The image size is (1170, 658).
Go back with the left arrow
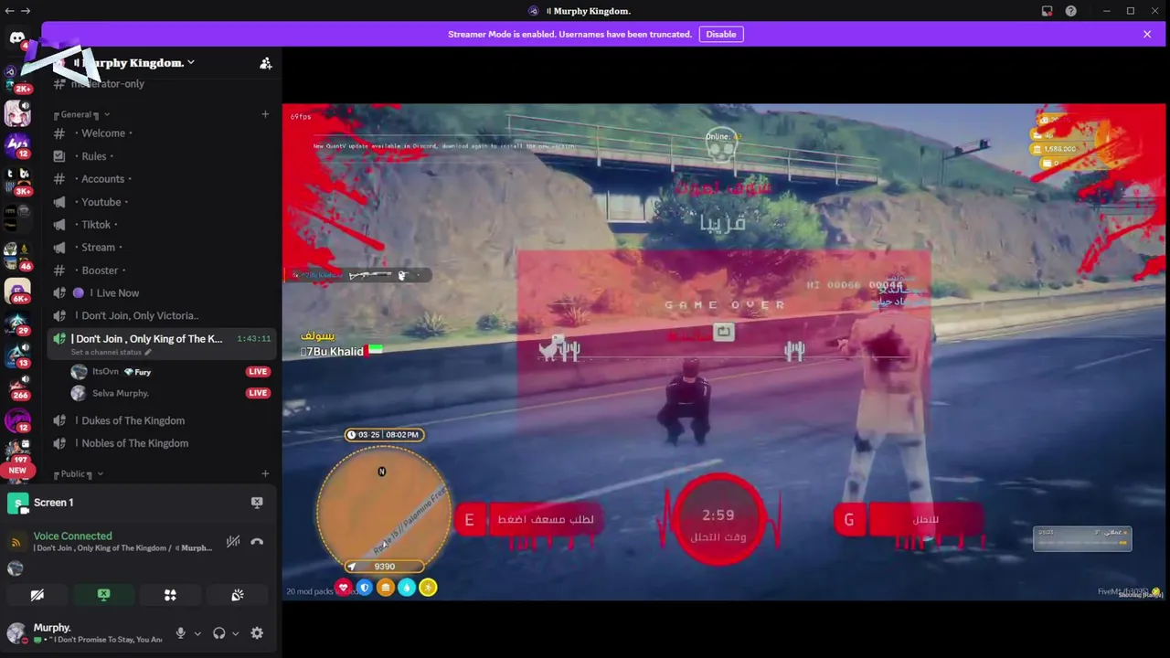pos(9,11)
